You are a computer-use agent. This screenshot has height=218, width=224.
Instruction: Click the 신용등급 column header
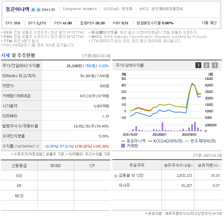[19, 165]
